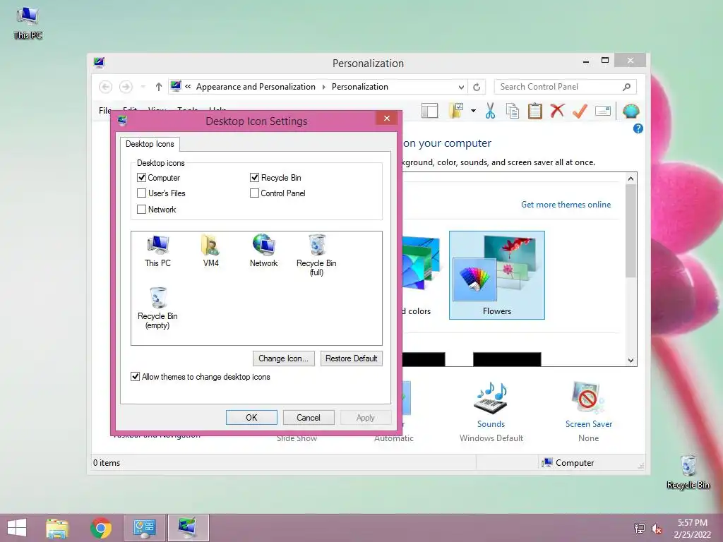Close the Desktop Icon Settings dialog
Image resolution: width=723 pixels, height=542 pixels.
pyautogui.click(x=387, y=119)
